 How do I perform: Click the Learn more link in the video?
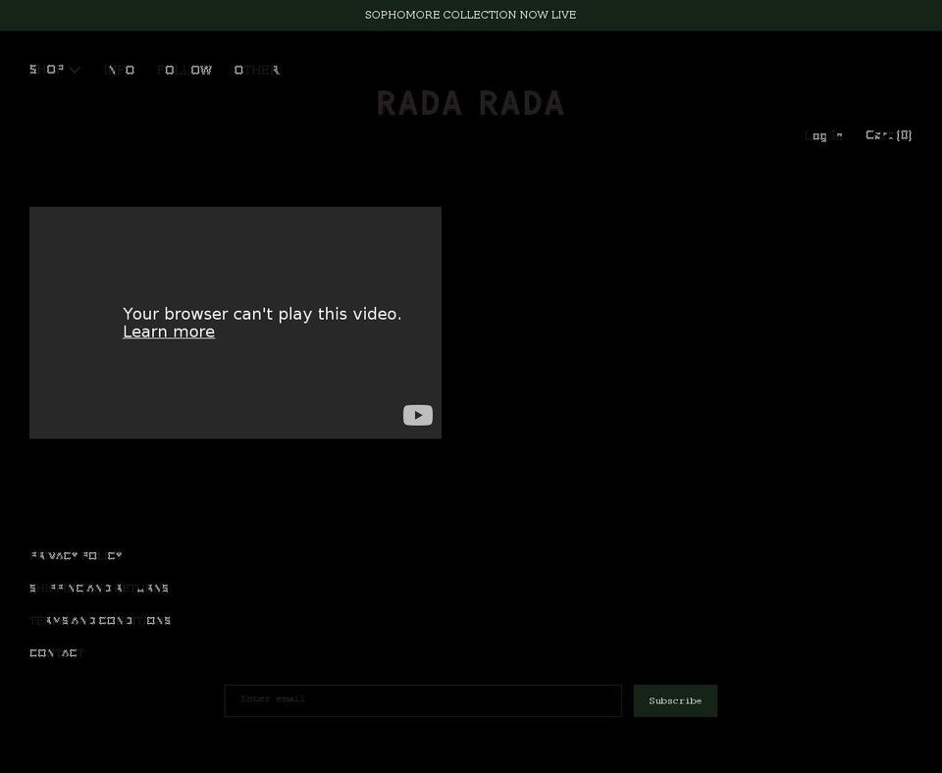tap(168, 332)
